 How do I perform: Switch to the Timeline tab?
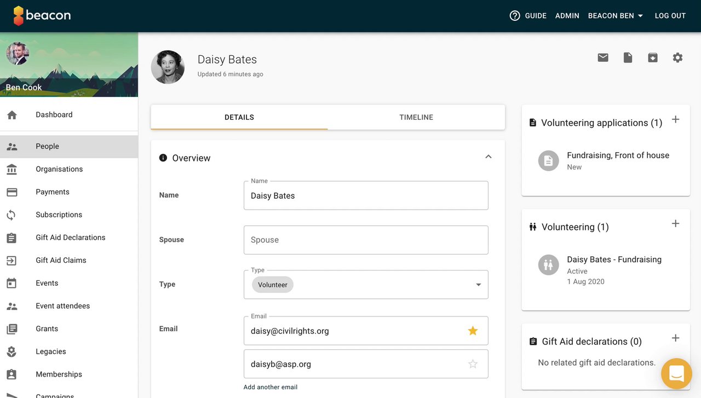point(416,117)
